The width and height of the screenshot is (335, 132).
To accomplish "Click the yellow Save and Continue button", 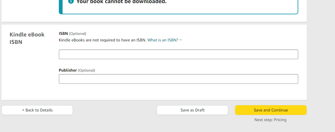I will (x=271, y=110).
